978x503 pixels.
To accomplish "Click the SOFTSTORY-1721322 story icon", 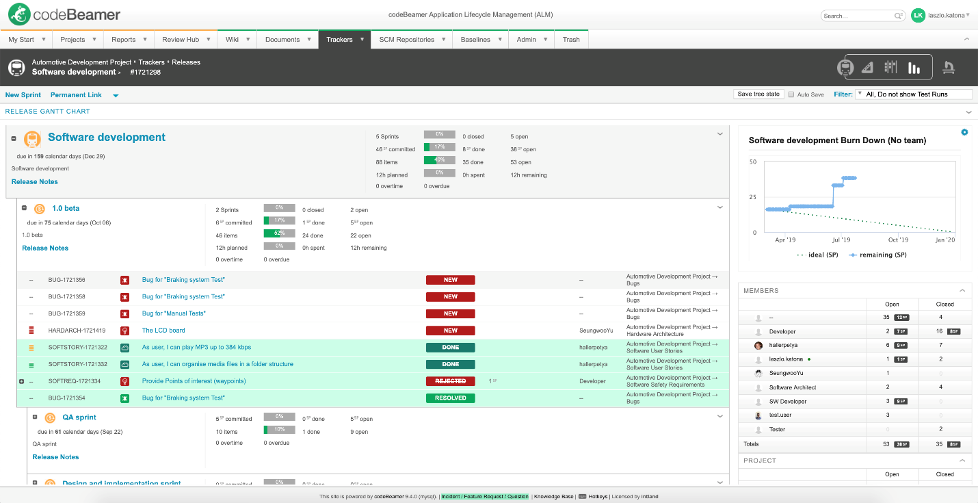I will (125, 348).
